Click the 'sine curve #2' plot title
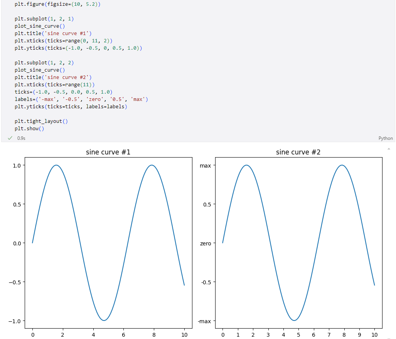 (x=298, y=152)
